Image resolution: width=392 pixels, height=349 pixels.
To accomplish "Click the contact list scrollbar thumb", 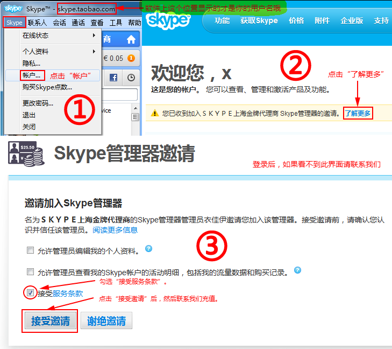I will pos(136,117).
